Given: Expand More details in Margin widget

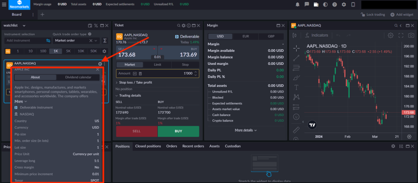Looking at the screenshot, I should pyautogui.click(x=246, y=130).
